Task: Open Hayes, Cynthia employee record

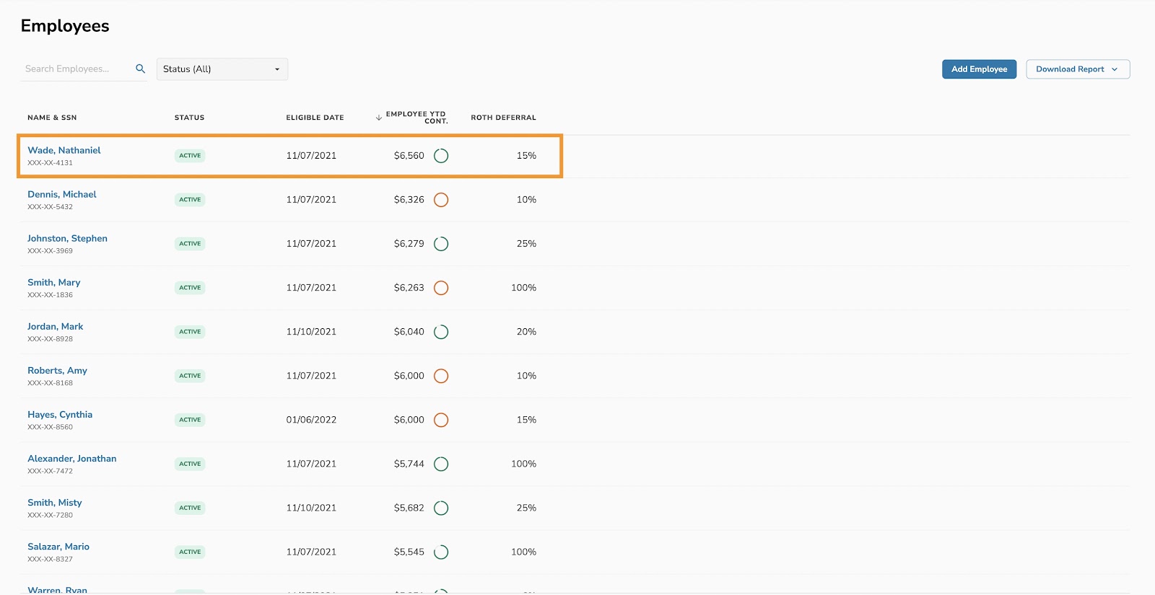Action: pyautogui.click(x=60, y=415)
